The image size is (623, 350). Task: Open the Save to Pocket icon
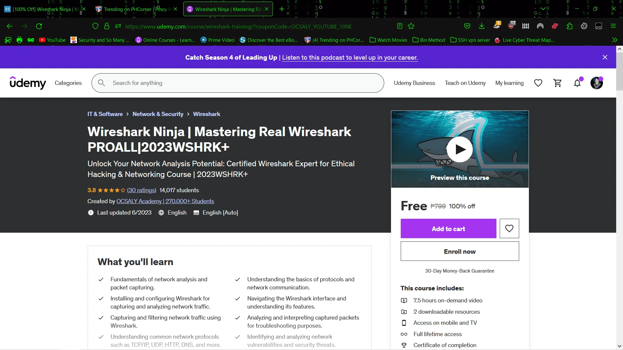(467, 26)
